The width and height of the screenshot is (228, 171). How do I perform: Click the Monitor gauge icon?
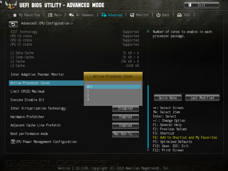point(132,15)
